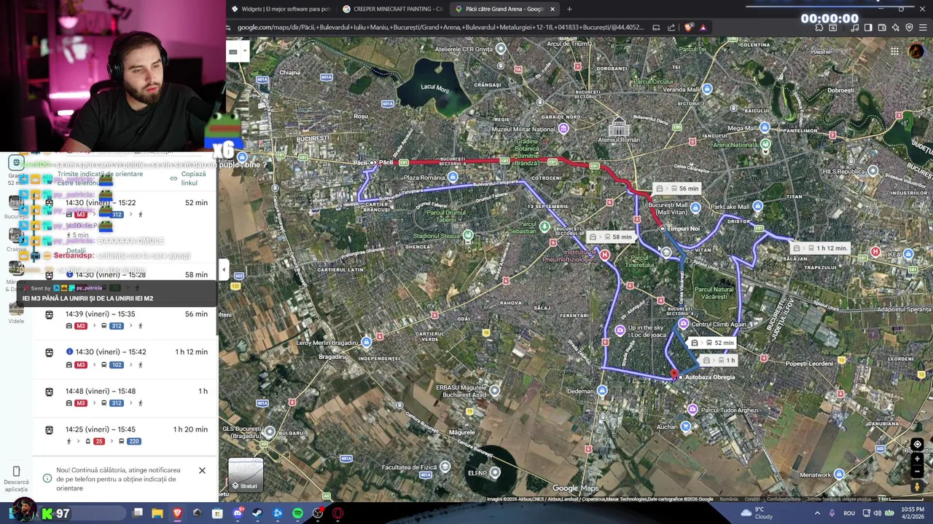Click the share page icon in address bar
Viewport: 933px width, 524px height.
671,28
